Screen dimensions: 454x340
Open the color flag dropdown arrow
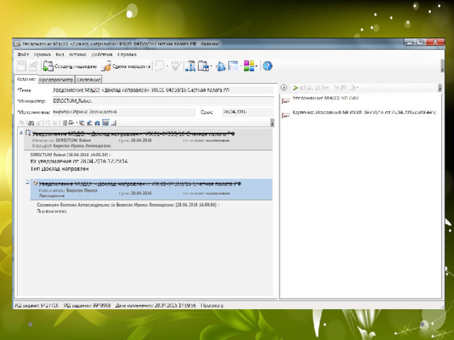pyautogui.click(x=256, y=66)
